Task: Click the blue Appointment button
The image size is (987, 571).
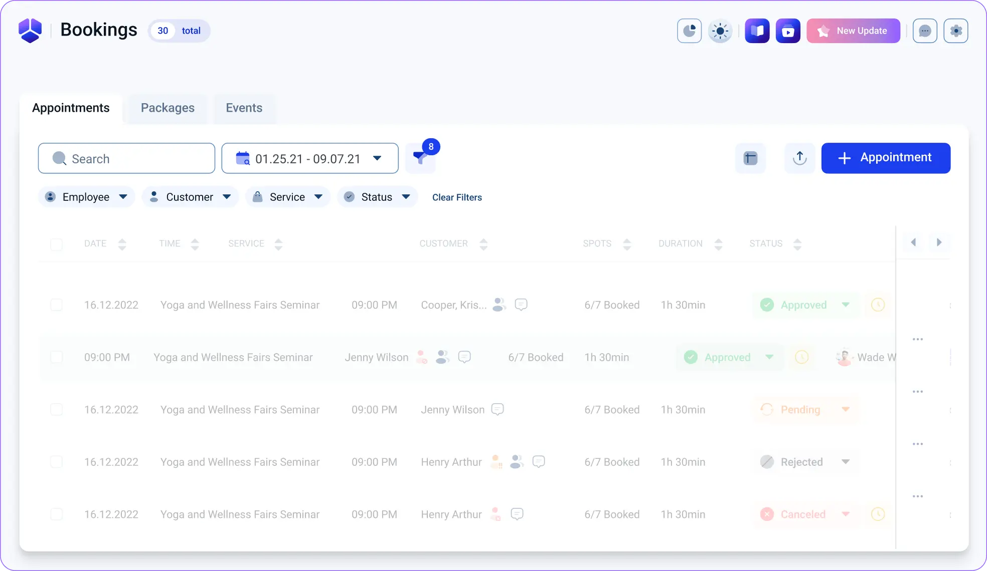Action: pos(886,158)
